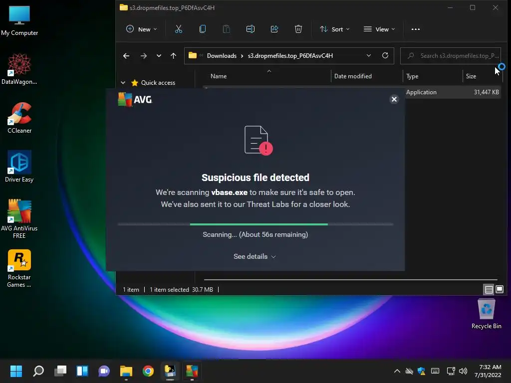Switch to details view layout
The image size is (511, 383).
coord(489,289)
